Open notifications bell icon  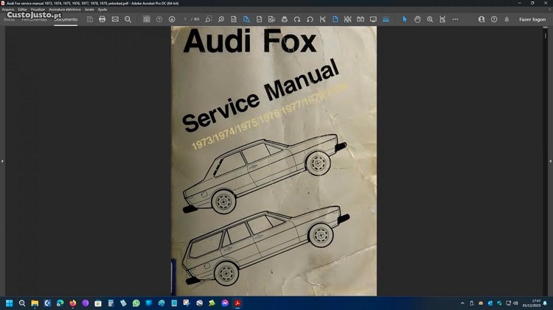click(507, 19)
